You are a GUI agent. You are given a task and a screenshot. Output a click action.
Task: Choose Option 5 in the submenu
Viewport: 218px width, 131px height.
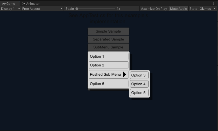pos(139,93)
